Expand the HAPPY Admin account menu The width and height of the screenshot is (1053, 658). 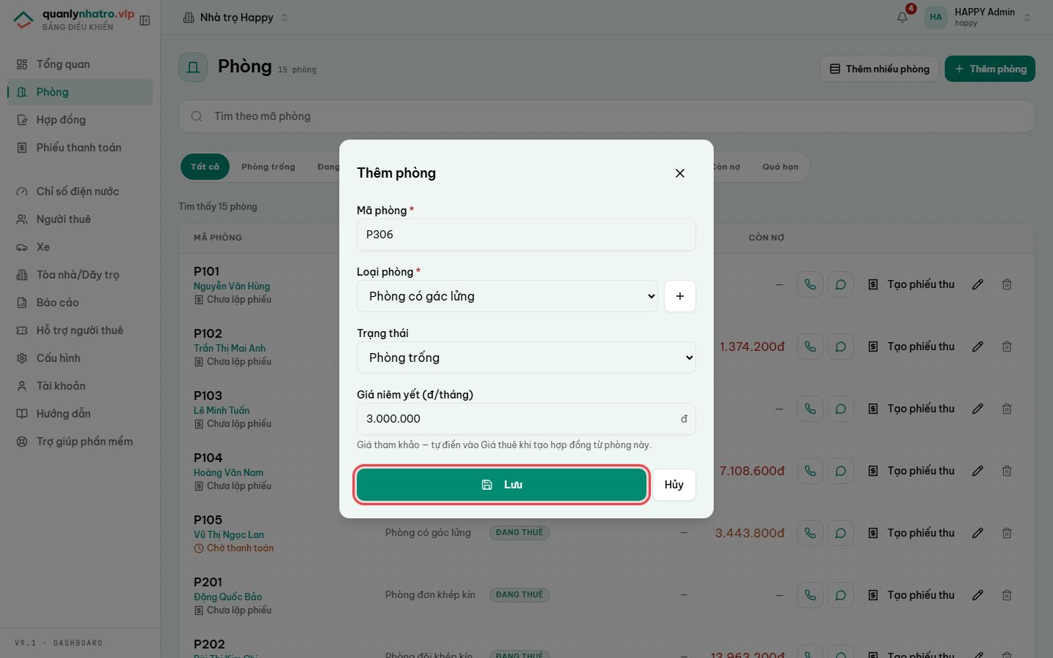click(979, 18)
